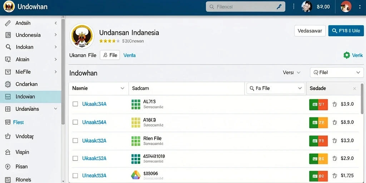Screen dimensions: 366x183
Task: Open the Versi dropdown
Action: 292,73
